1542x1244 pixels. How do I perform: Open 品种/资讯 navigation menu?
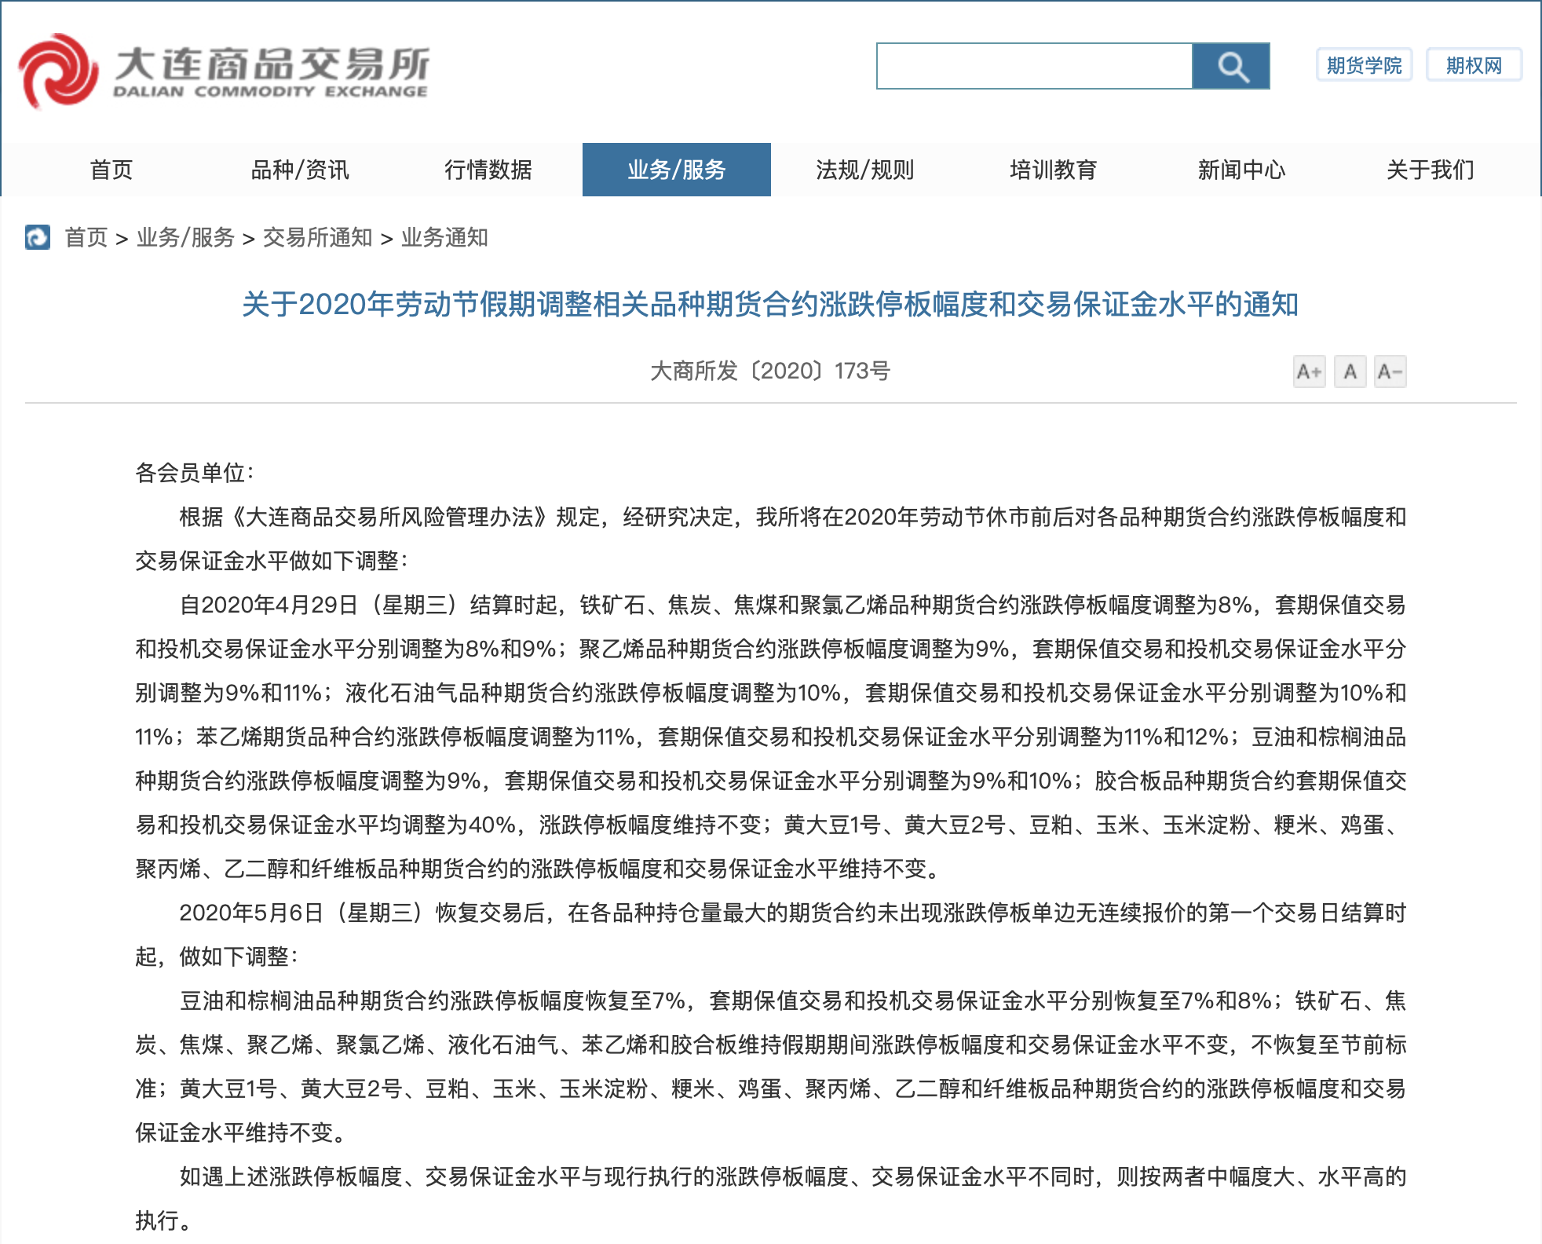300,170
